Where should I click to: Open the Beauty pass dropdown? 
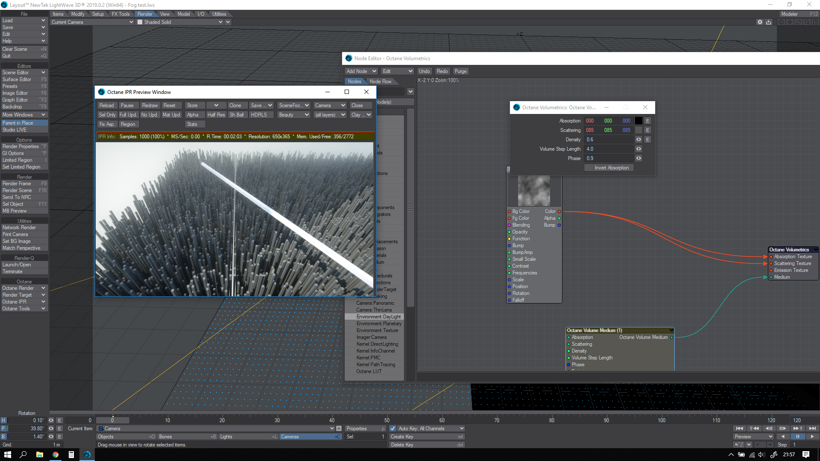tap(293, 115)
